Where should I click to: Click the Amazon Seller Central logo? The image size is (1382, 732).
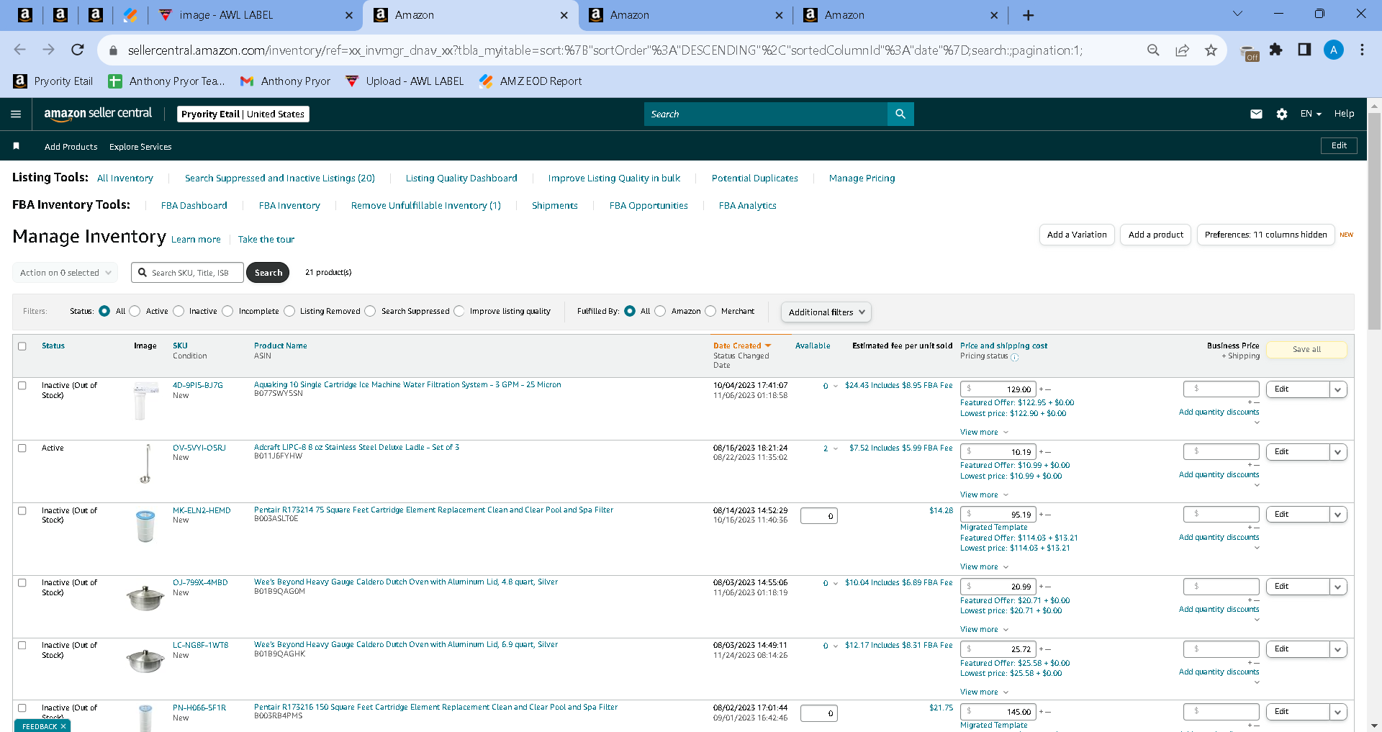click(98, 114)
